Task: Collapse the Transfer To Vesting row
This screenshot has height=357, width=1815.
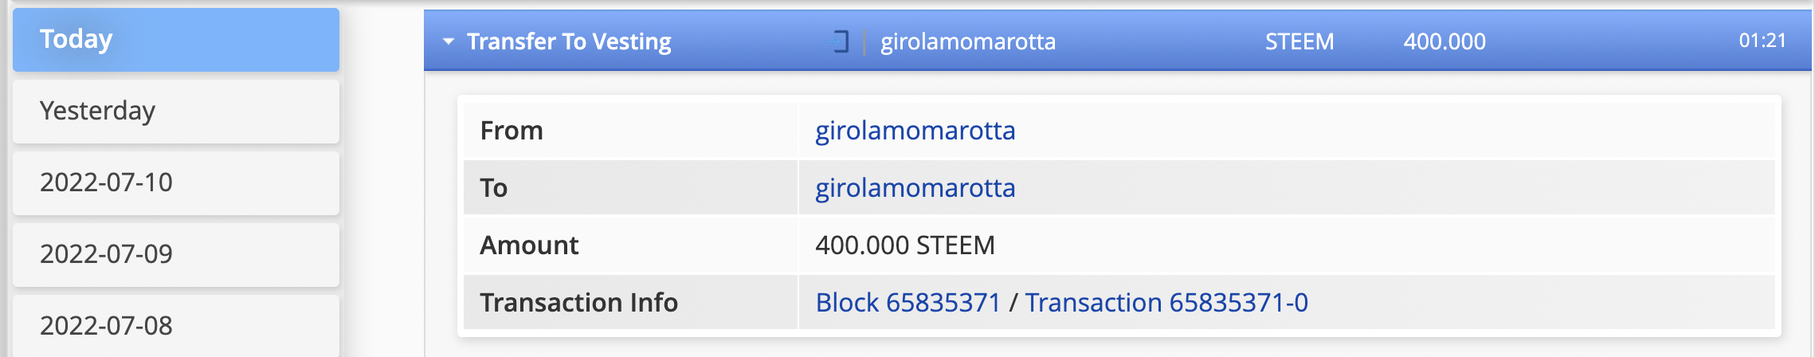Action: click(449, 41)
